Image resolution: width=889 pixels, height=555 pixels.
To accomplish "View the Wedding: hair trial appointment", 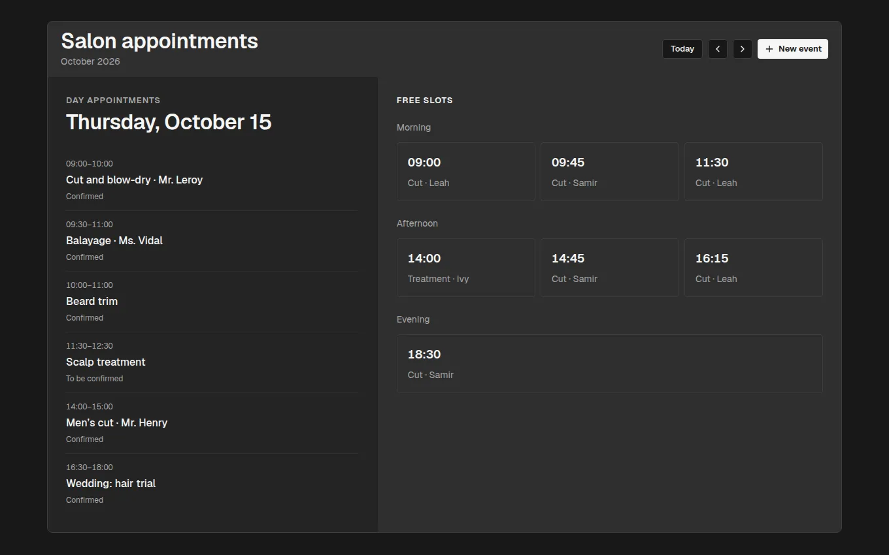I will tap(212, 484).
